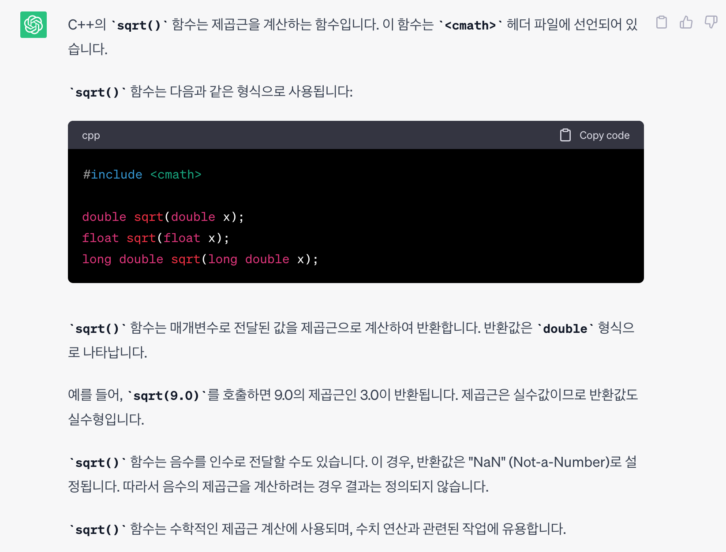Give the response a thumbs down
This screenshot has width=726, height=552.
711,22
